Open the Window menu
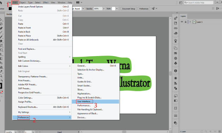This screenshot has width=222, height=133. click(61, 2)
